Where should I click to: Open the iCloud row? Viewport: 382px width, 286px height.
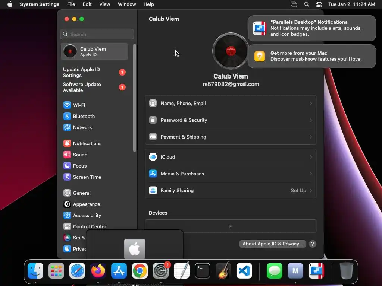click(x=231, y=157)
